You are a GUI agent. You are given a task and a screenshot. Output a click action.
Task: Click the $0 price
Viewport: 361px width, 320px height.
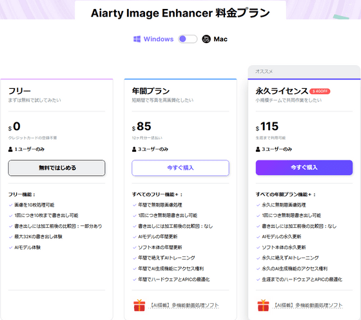[14, 126]
